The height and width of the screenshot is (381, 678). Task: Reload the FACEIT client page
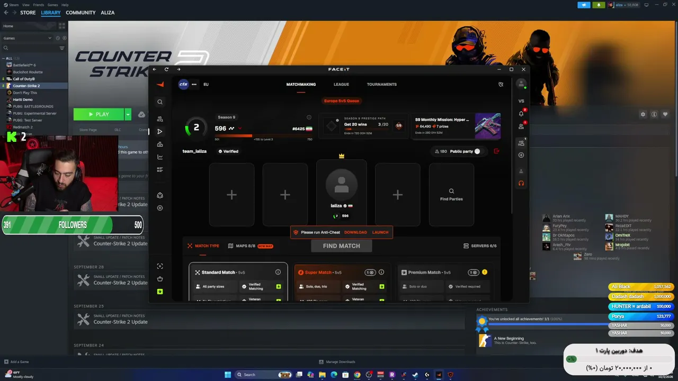click(166, 69)
